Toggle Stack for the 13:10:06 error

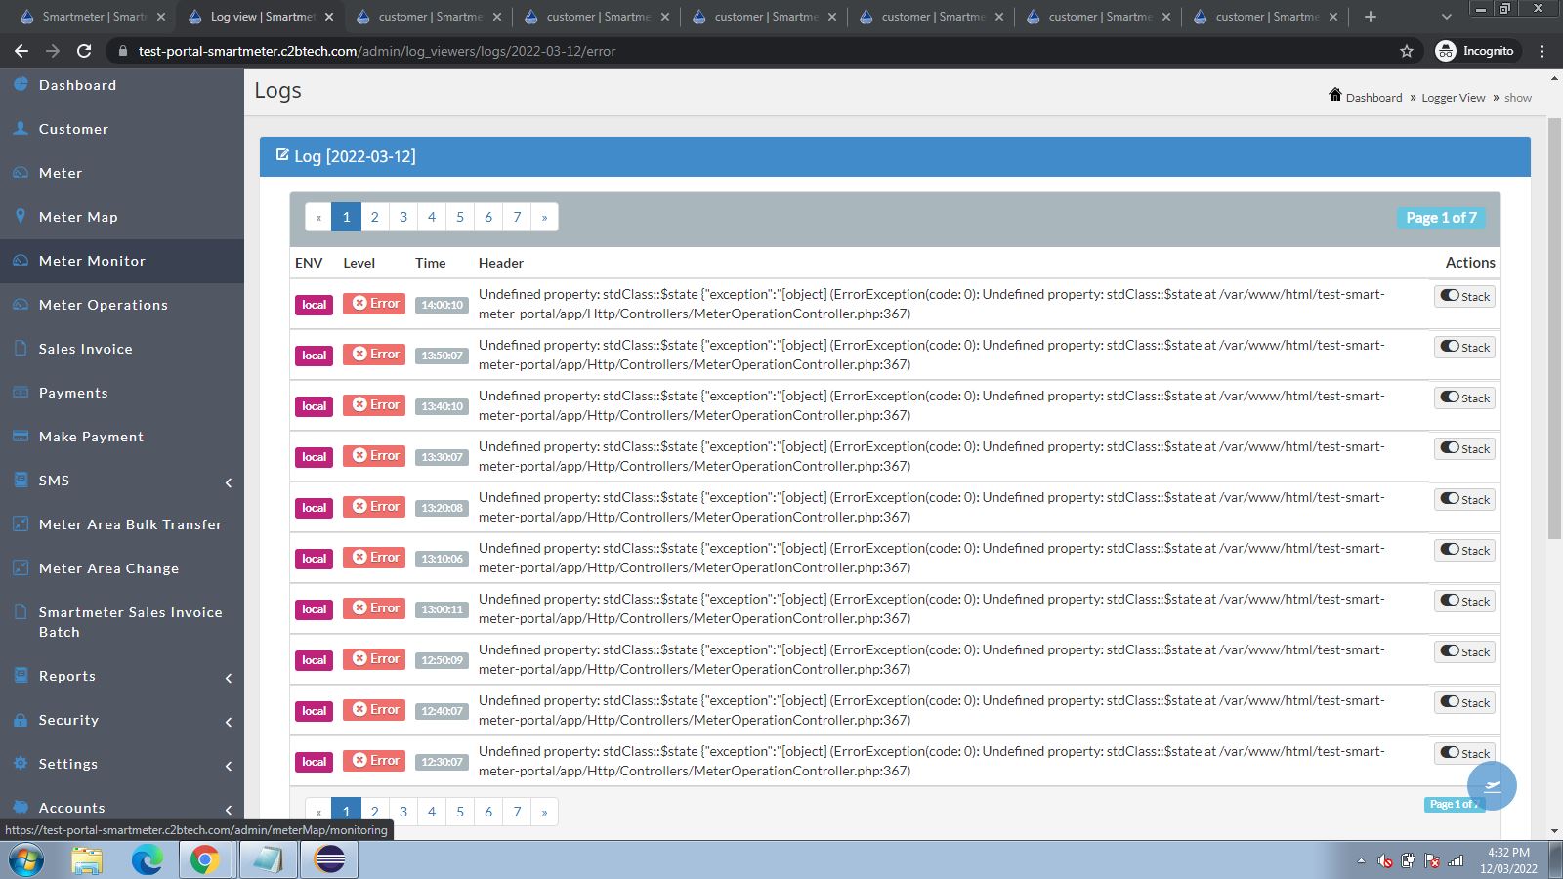[x=1464, y=550]
